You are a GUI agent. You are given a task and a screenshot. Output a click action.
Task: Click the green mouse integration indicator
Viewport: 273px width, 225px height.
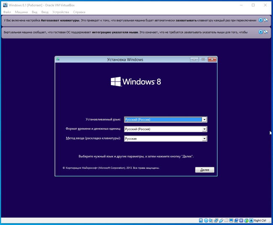click(x=246, y=220)
